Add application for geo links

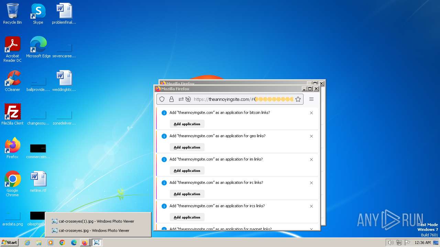[187, 147]
